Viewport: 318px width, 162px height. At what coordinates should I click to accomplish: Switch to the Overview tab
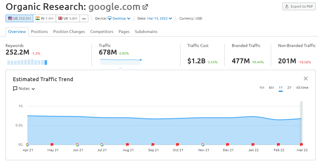(17, 32)
